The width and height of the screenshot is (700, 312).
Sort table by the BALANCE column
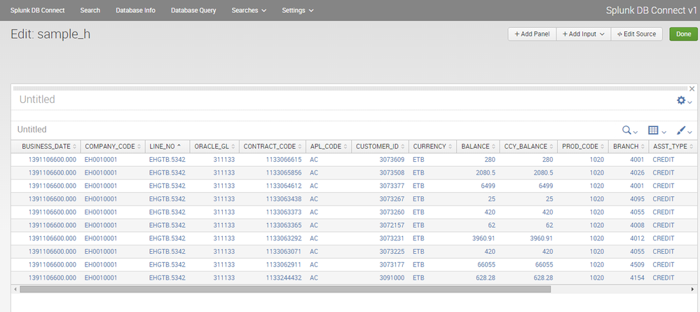click(476, 147)
